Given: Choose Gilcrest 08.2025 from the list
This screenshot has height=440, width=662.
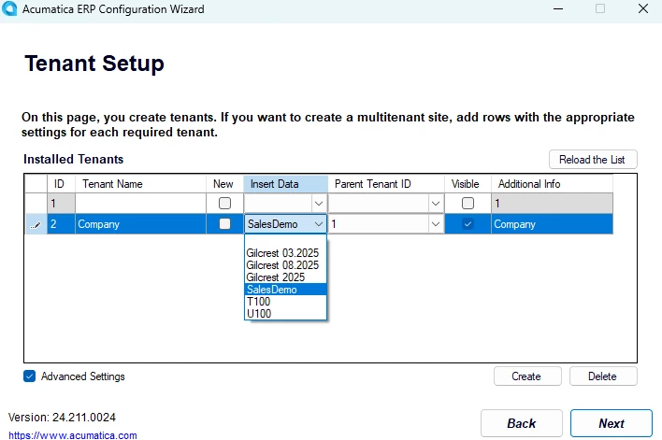Looking at the screenshot, I should [x=285, y=265].
